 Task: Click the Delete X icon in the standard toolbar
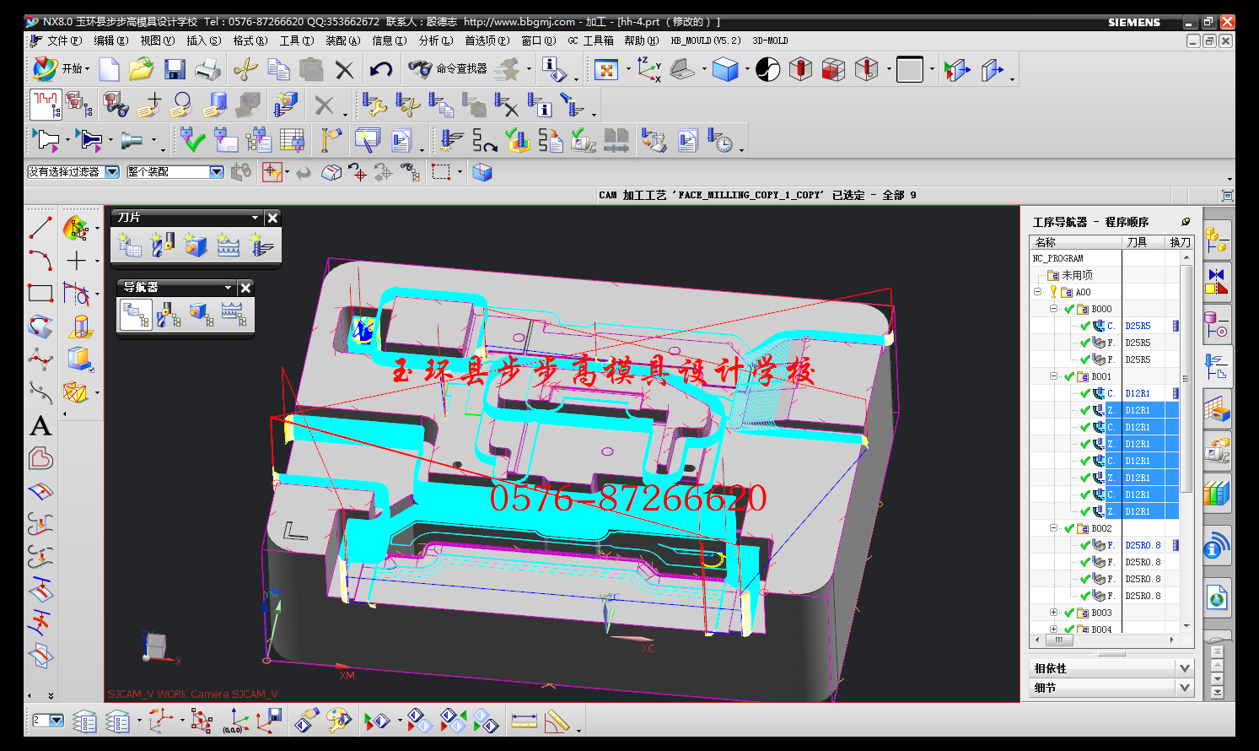click(344, 70)
